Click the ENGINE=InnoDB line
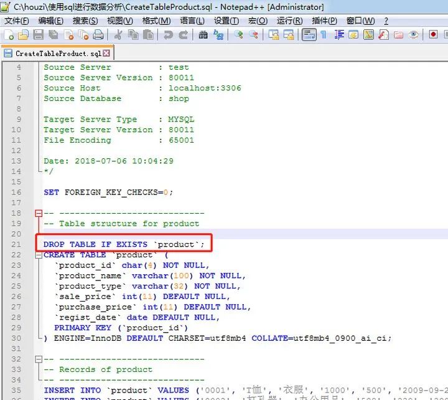 pyautogui.click(x=217, y=338)
